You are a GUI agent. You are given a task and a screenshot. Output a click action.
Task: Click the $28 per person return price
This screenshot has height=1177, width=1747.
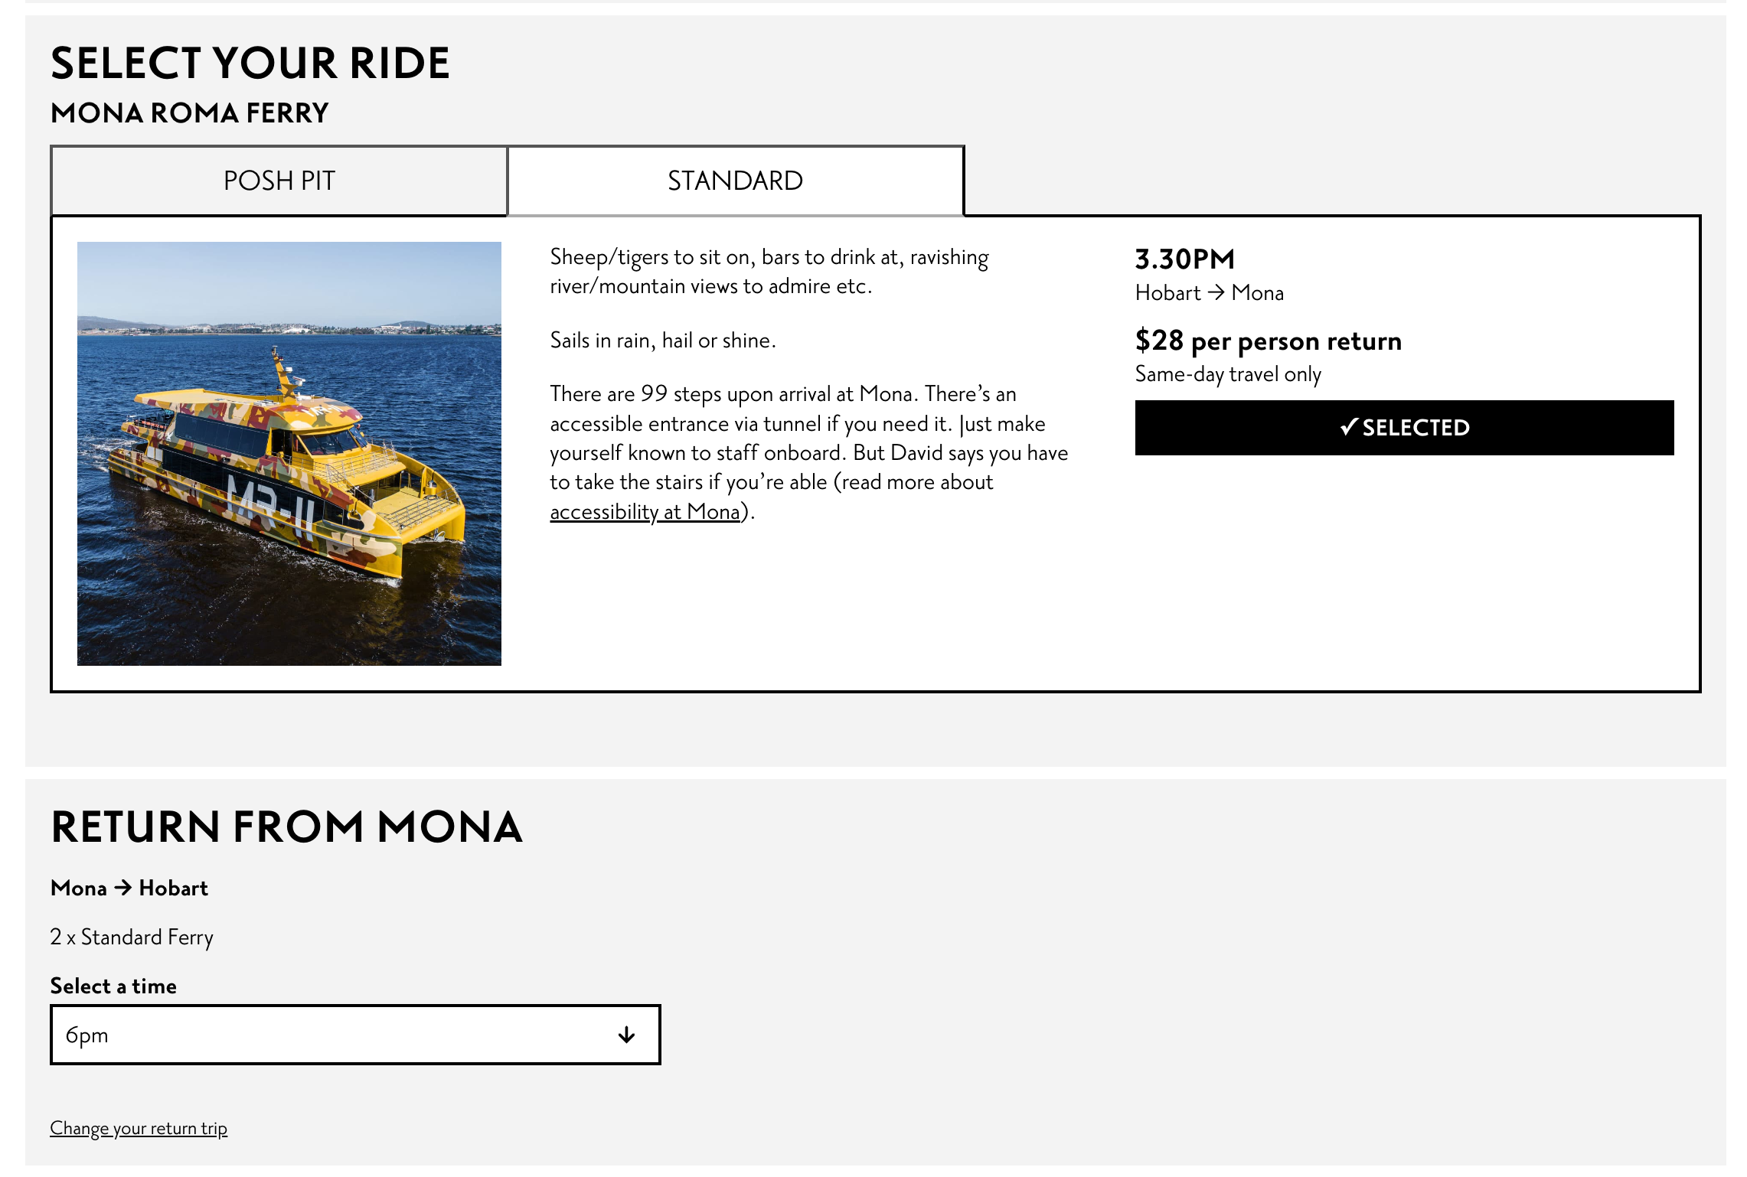click(x=1268, y=341)
